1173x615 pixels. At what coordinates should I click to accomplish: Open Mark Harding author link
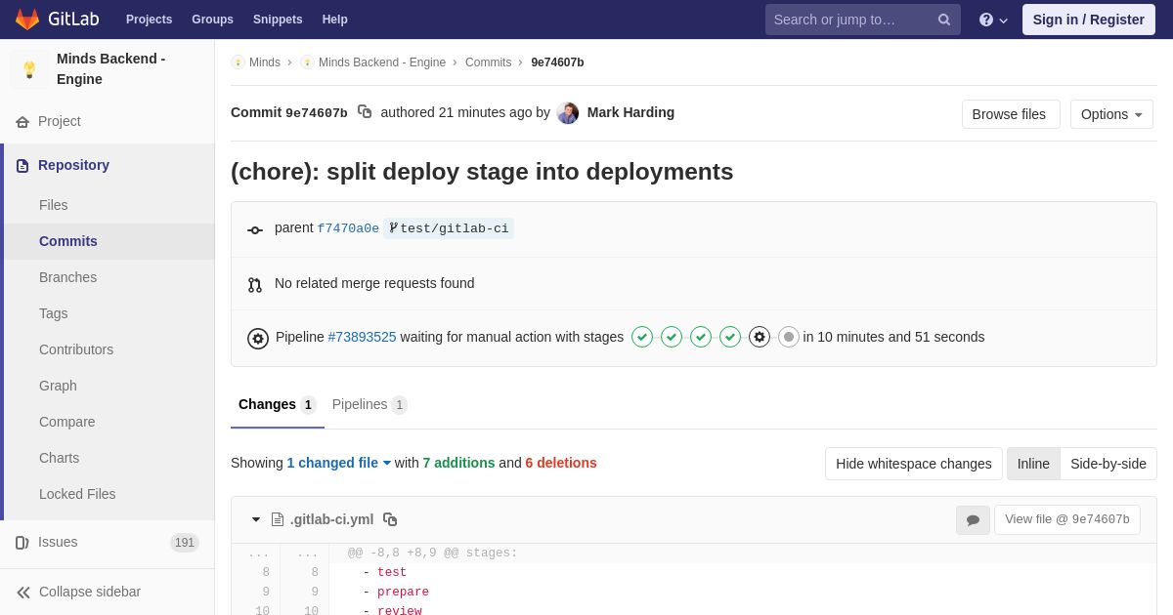click(x=630, y=112)
